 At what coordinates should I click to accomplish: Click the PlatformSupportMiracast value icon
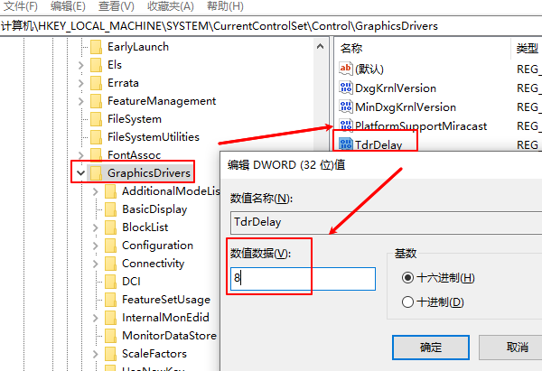tap(346, 125)
